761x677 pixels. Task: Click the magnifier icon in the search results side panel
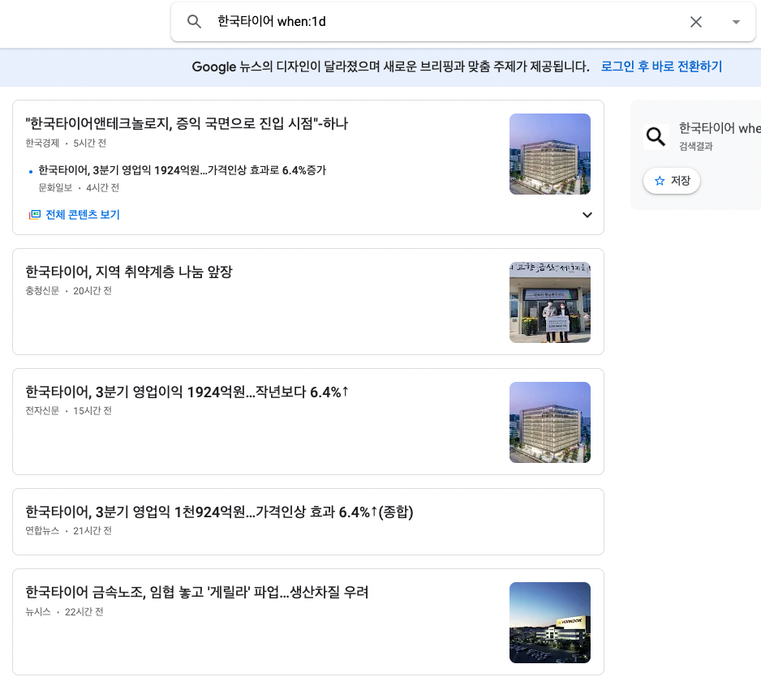(656, 136)
